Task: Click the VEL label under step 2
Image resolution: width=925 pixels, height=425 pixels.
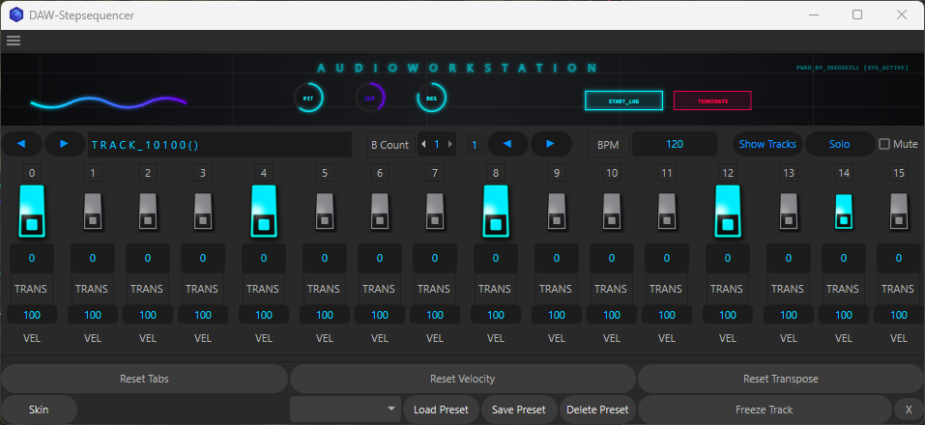Action: coord(148,338)
